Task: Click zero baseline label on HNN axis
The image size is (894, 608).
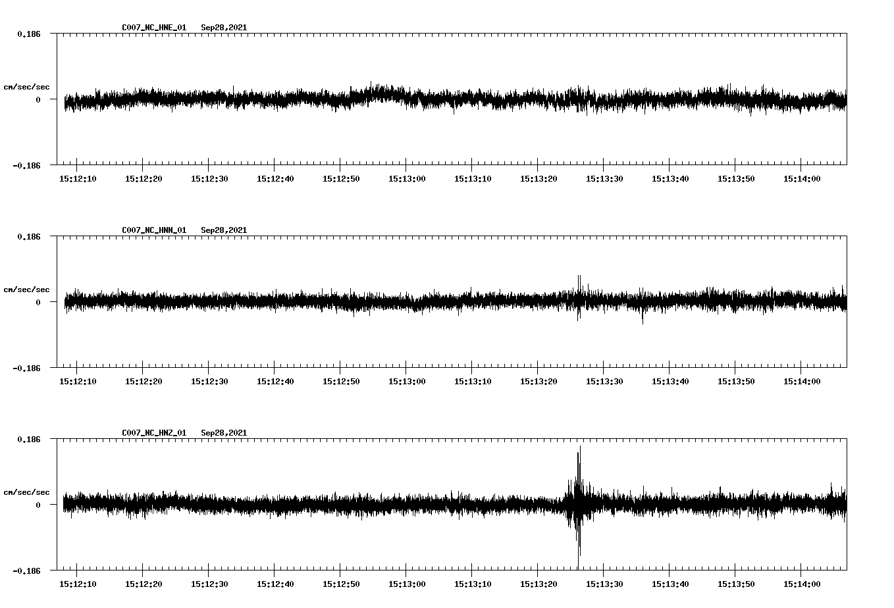Action: tap(38, 303)
